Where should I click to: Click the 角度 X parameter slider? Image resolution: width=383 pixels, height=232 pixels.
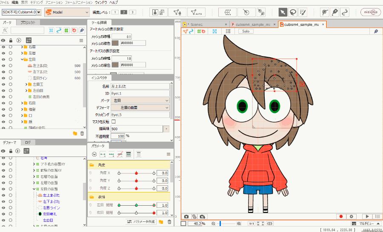coord(136,173)
